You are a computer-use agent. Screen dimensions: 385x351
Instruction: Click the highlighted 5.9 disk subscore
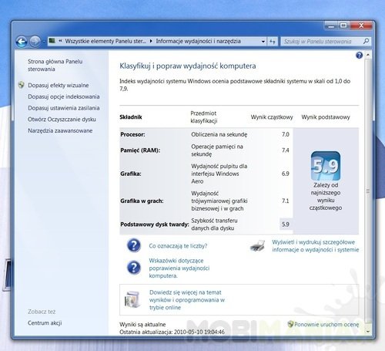point(286,224)
